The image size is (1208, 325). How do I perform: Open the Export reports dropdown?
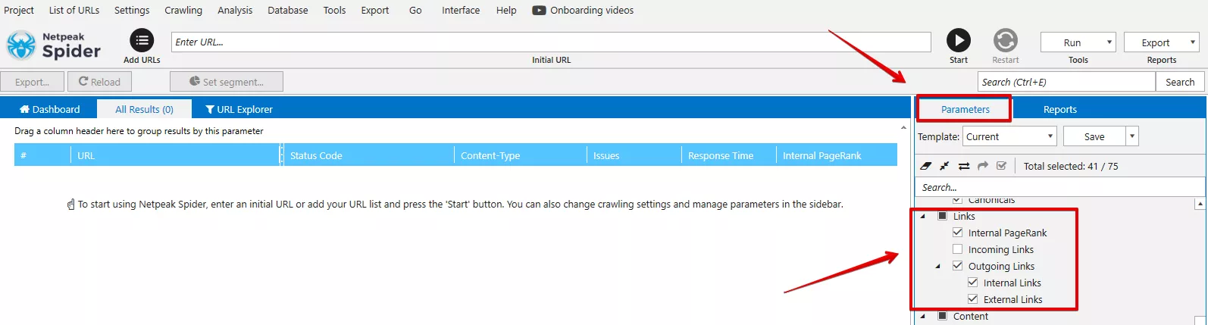[x=1162, y=42]
